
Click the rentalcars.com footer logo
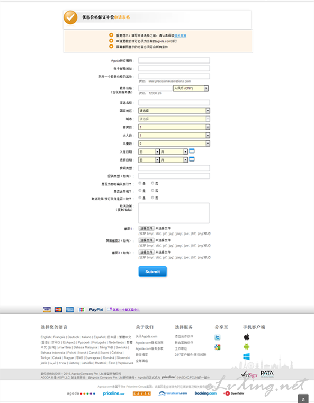click(173, 393)
